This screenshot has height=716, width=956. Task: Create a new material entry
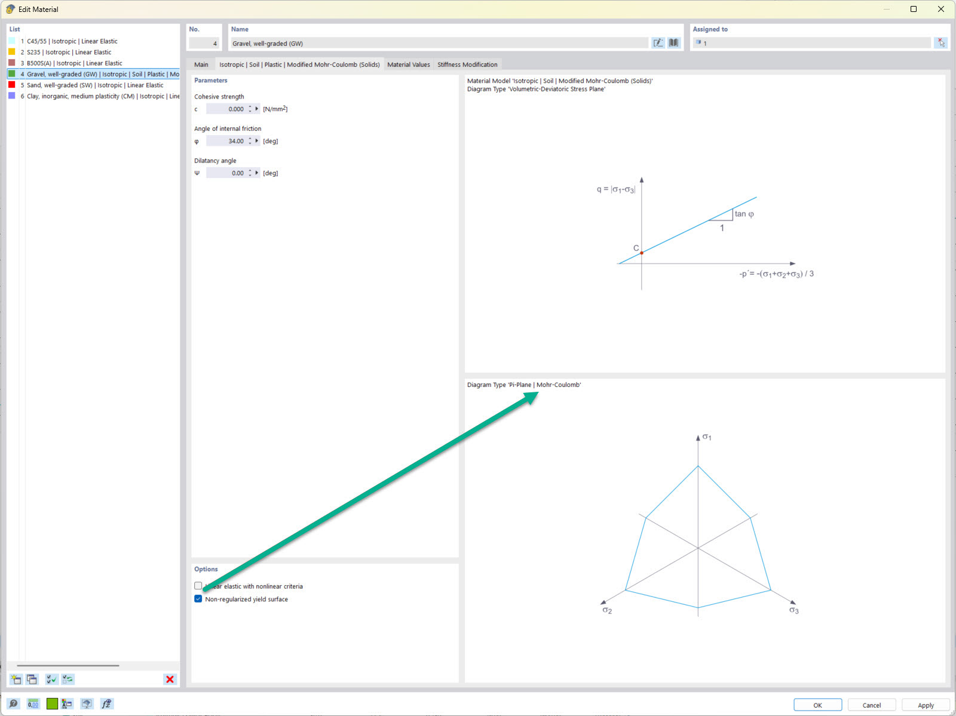point(15,679)
